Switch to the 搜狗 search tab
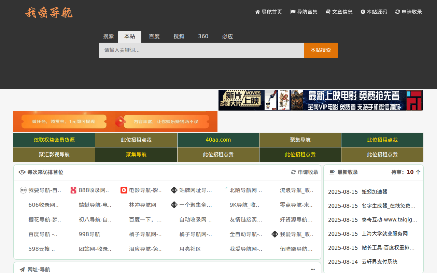This screenshot has width=437, height=273. click(x=179, y=37)
